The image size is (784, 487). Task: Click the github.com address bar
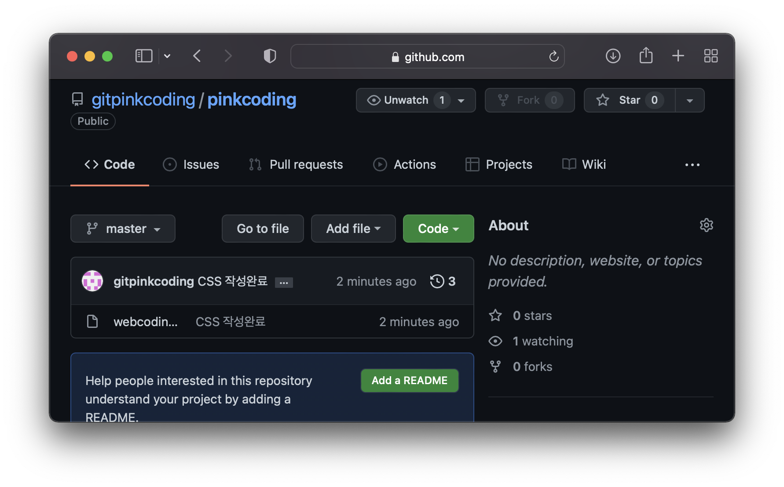427,56
